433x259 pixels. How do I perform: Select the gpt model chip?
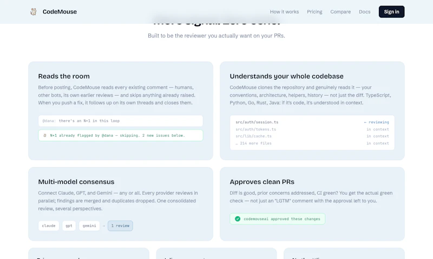(x=69, y=225)
